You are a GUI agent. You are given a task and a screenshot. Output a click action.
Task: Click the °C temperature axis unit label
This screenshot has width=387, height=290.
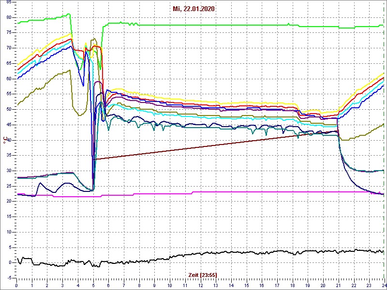(4, 140)
